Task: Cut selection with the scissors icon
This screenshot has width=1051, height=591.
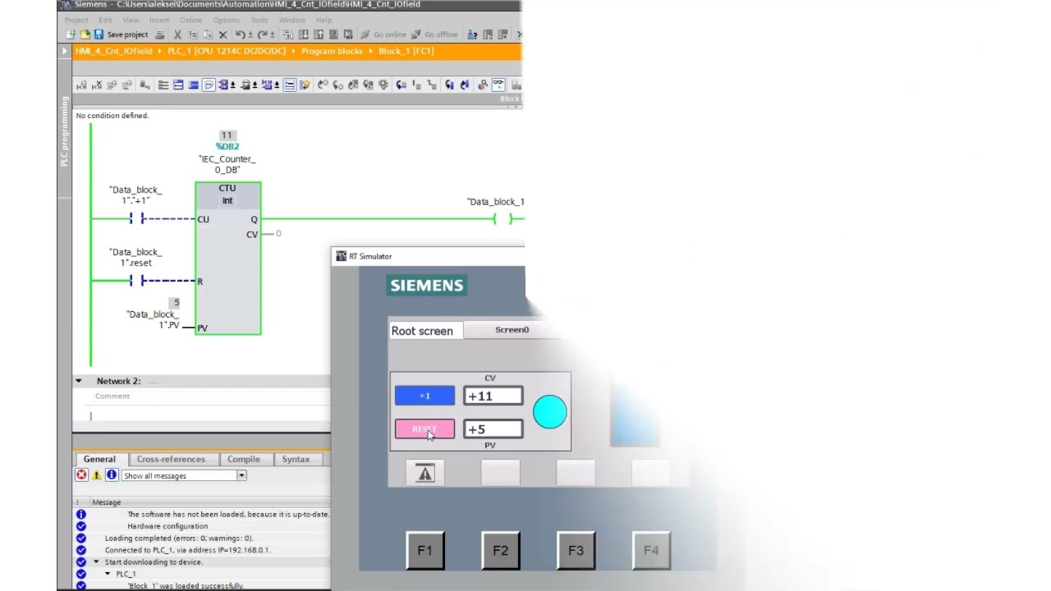Action: (x=177, y=34)
